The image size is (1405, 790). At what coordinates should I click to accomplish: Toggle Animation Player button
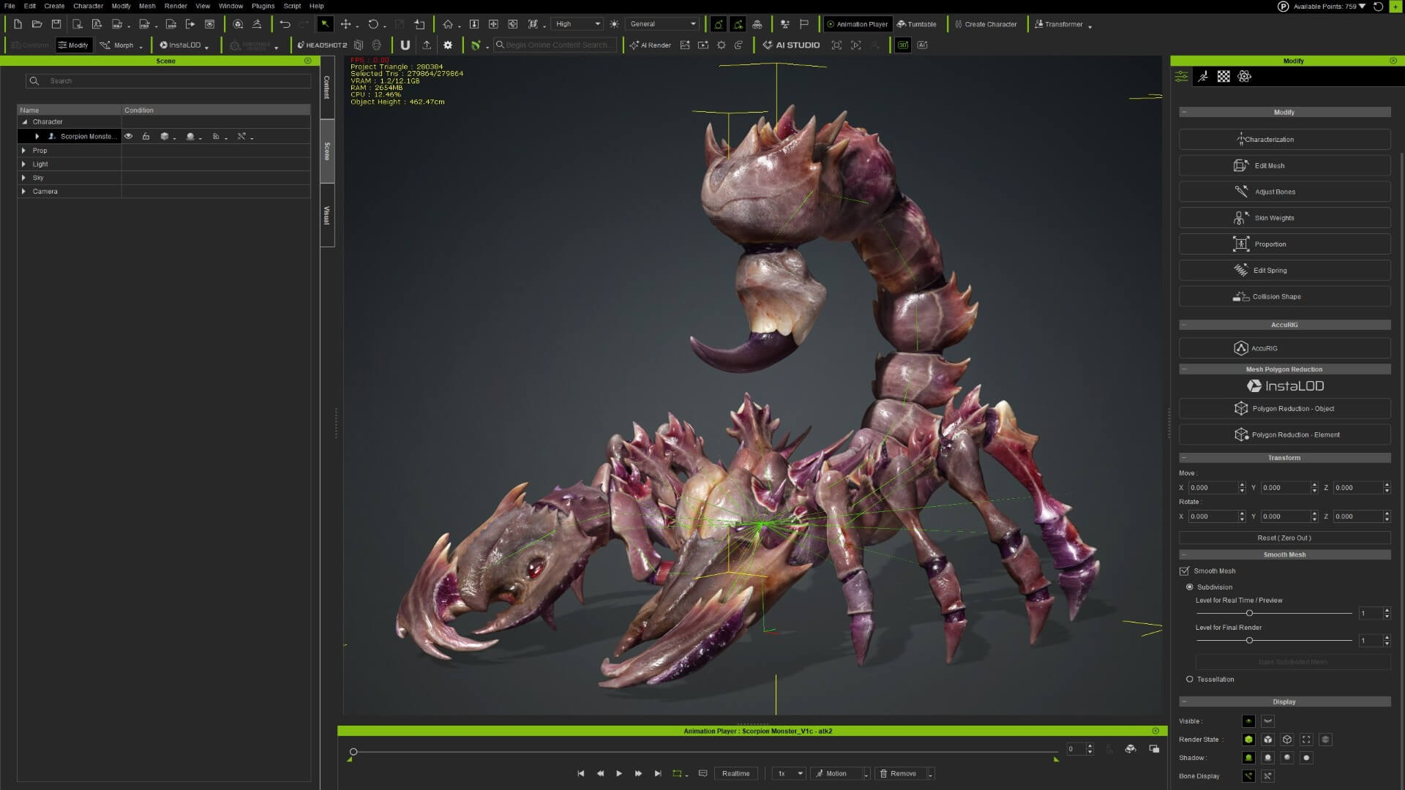(856, 24)
